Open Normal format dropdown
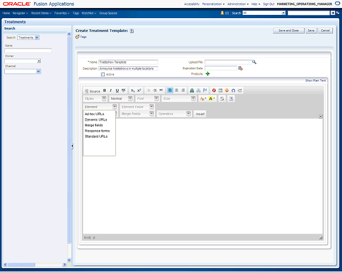The width and height of the screenshot is (342, 273). point(130,99)
